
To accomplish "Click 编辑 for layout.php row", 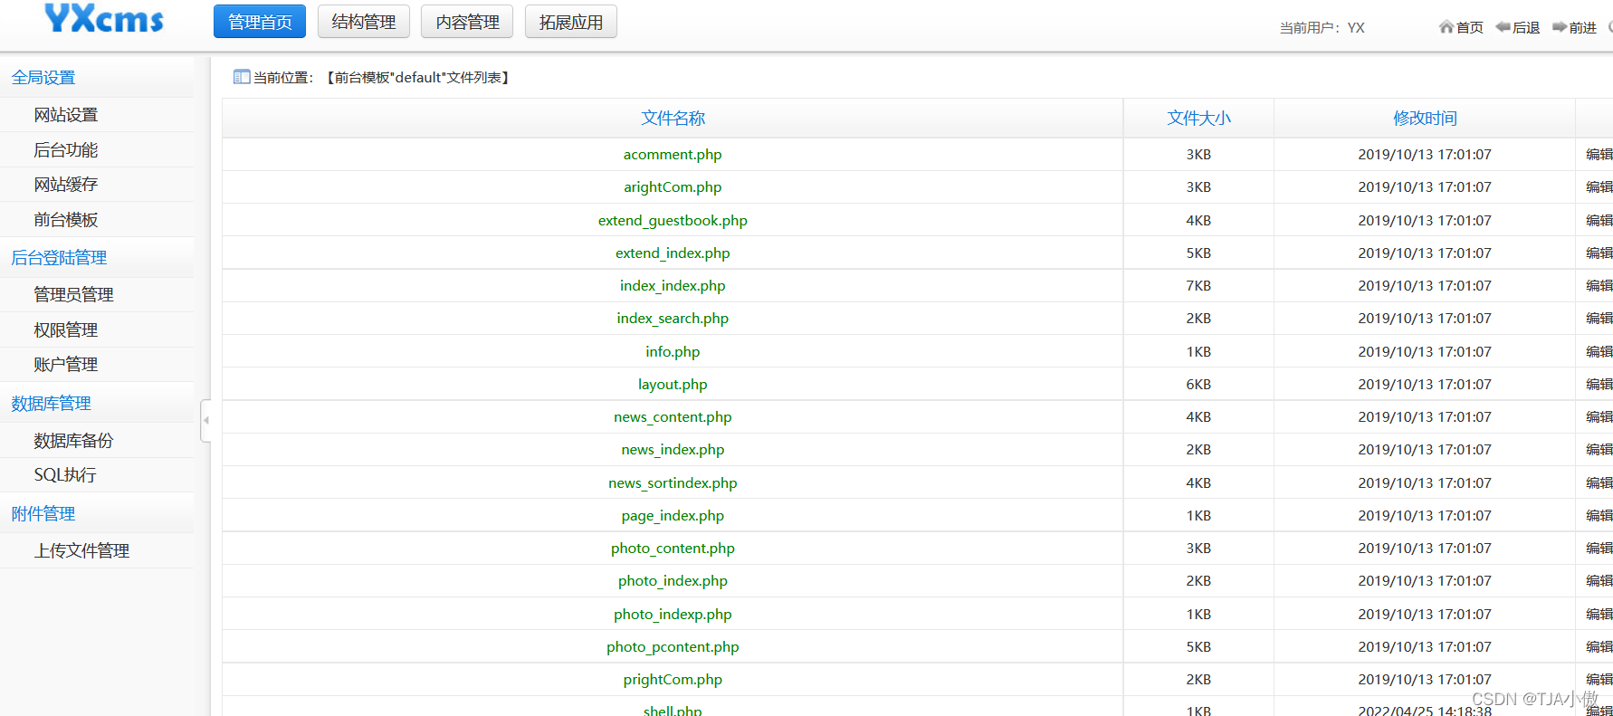I will click(x=1599, y=385).
